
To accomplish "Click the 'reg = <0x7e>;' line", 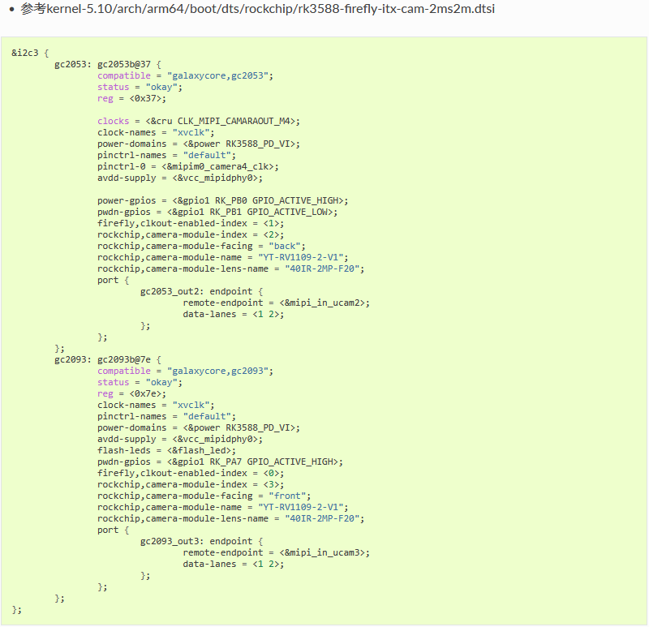I will click(131, 393).
